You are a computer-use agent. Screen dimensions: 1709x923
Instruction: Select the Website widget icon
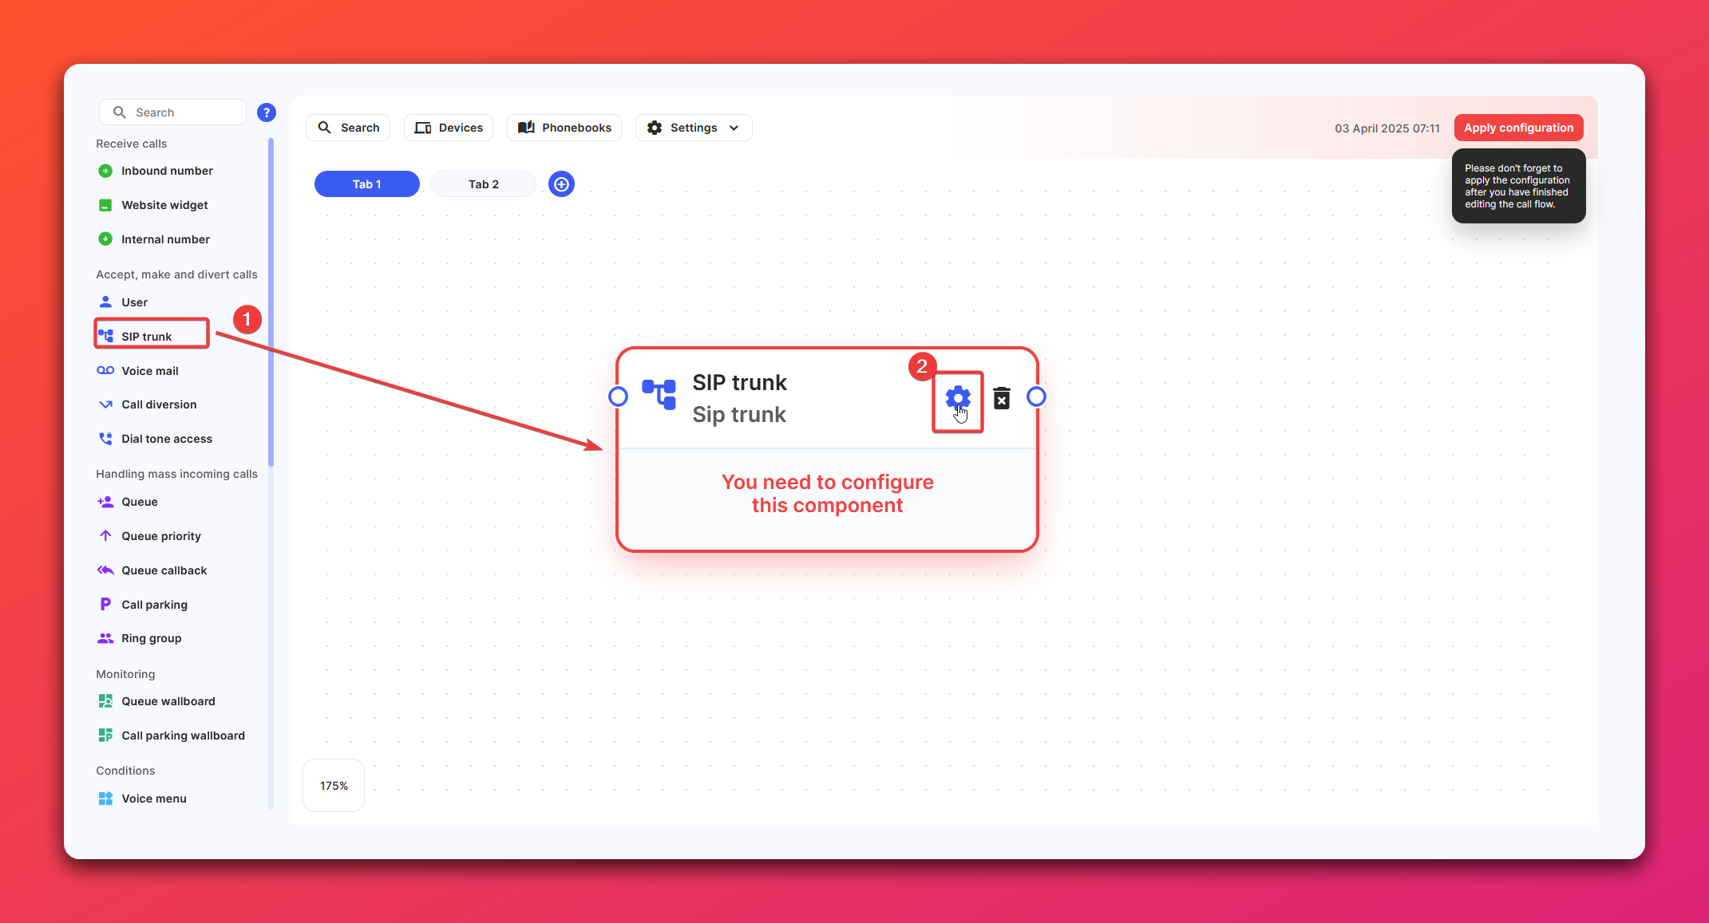(x=105, y=205)
